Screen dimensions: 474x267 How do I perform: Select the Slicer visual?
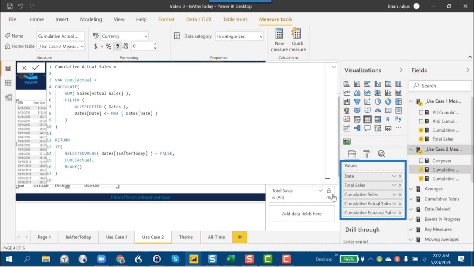click(x=357, y=119)
